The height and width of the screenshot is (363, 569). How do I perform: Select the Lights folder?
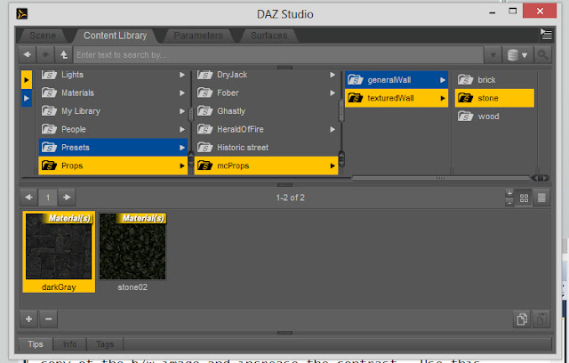point(113,75)
